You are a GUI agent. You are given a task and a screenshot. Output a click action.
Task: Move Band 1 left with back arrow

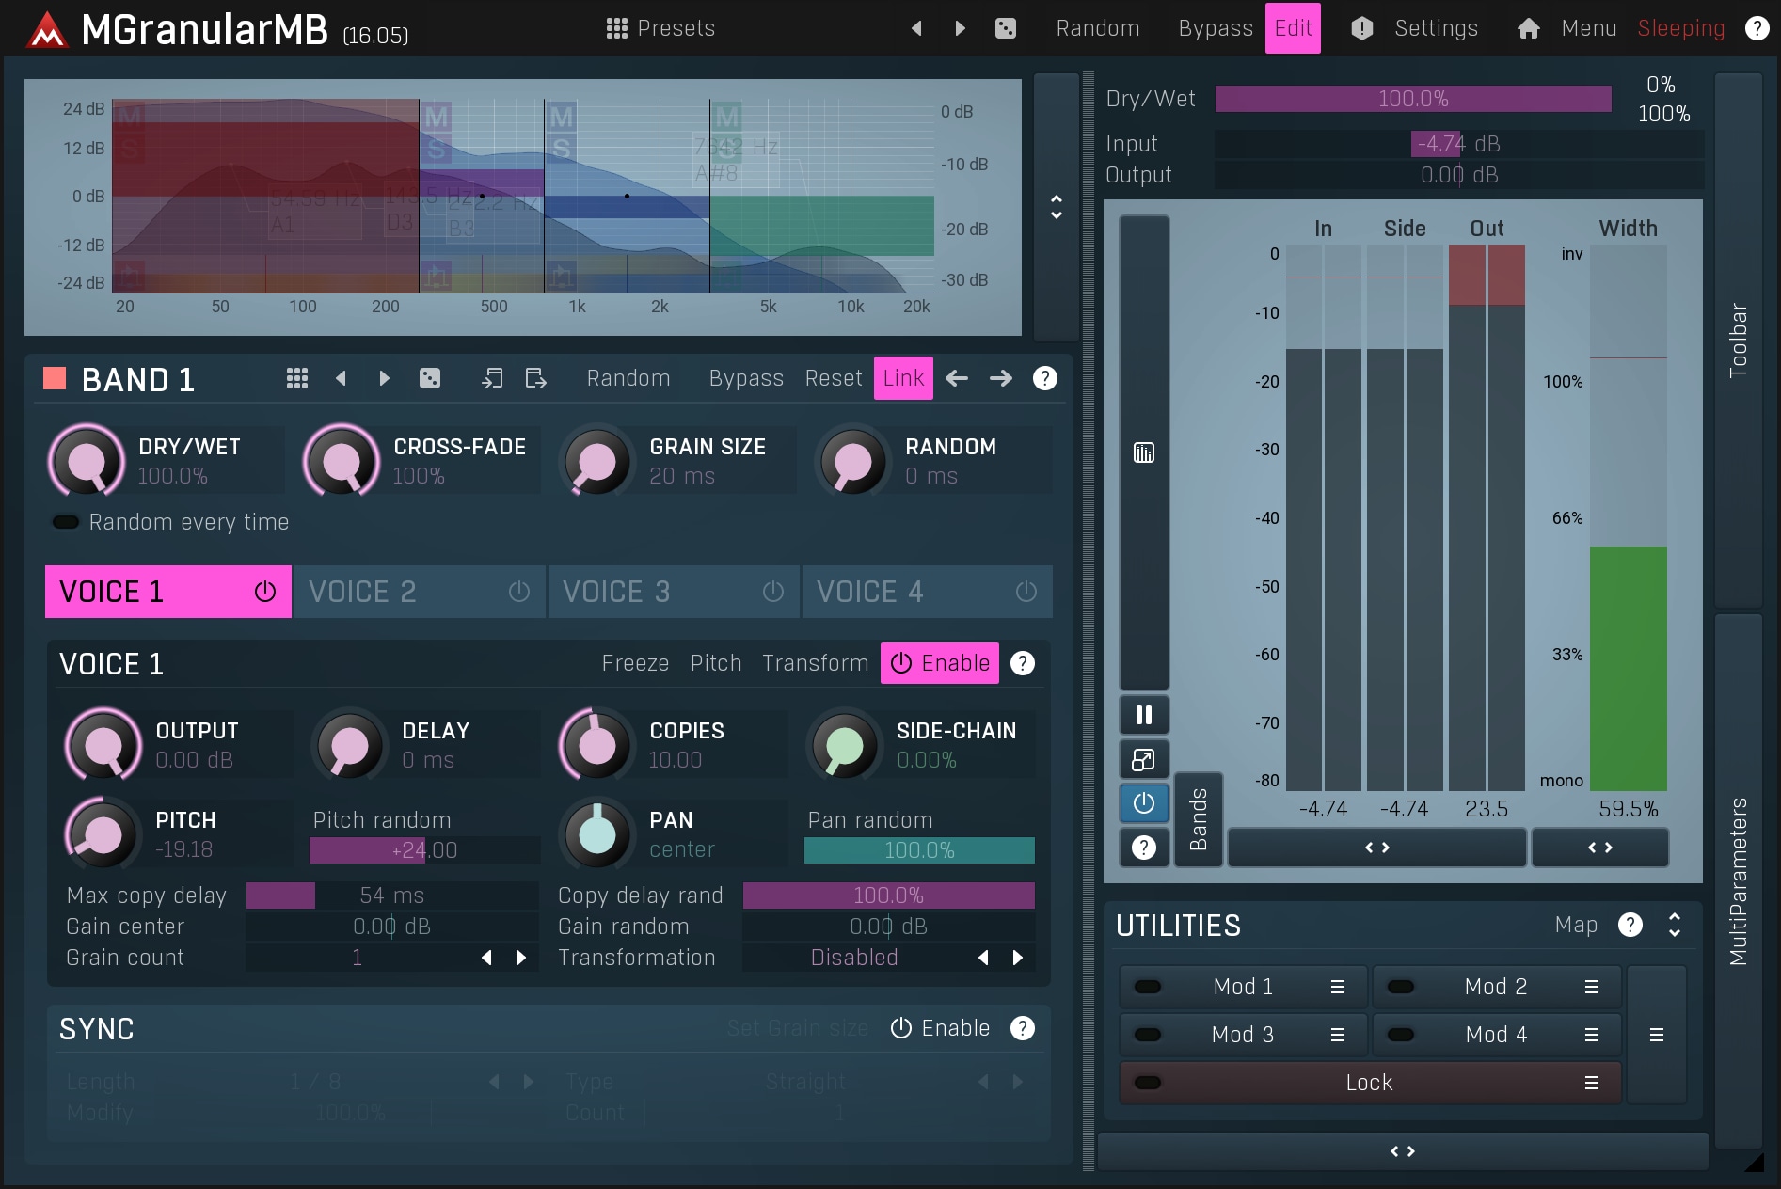[957, 378]
